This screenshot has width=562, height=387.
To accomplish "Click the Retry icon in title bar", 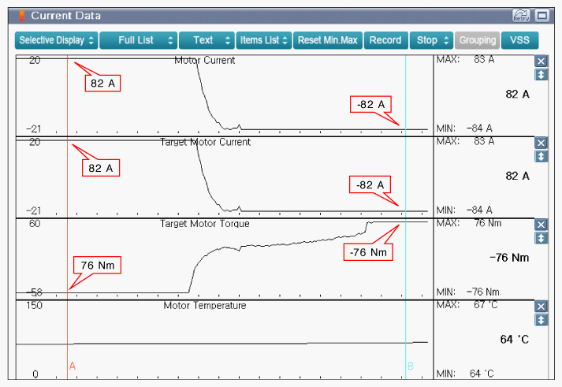I will point(521,16).
